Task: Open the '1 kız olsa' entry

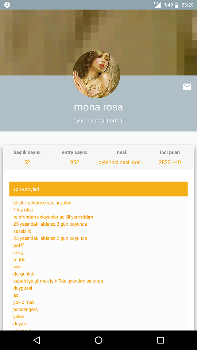Action: point(23,210)
